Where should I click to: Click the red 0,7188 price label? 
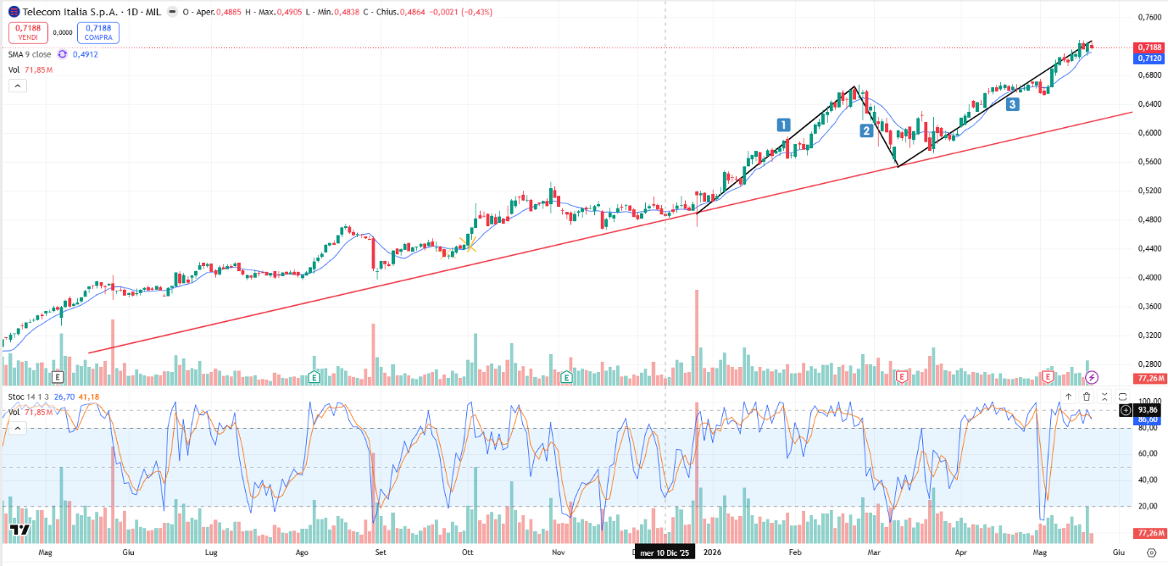click(x=1149, y=47)
